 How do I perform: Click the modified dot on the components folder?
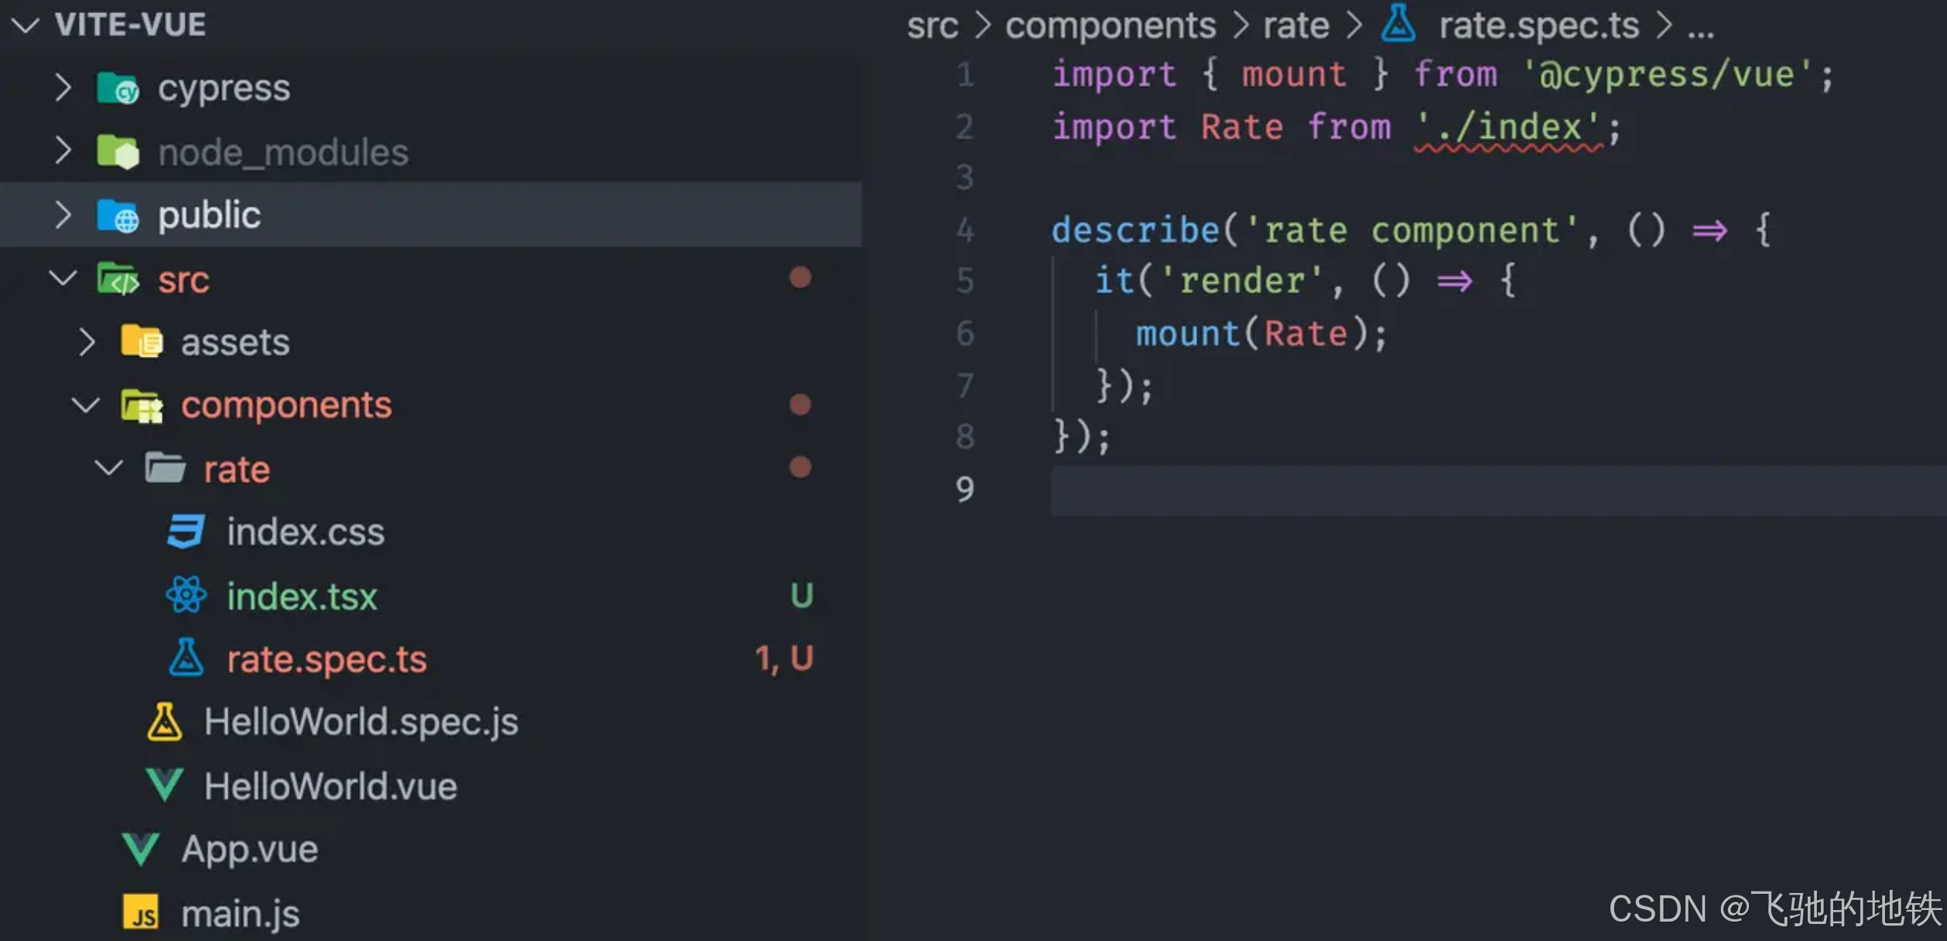[x=800, y=405]
